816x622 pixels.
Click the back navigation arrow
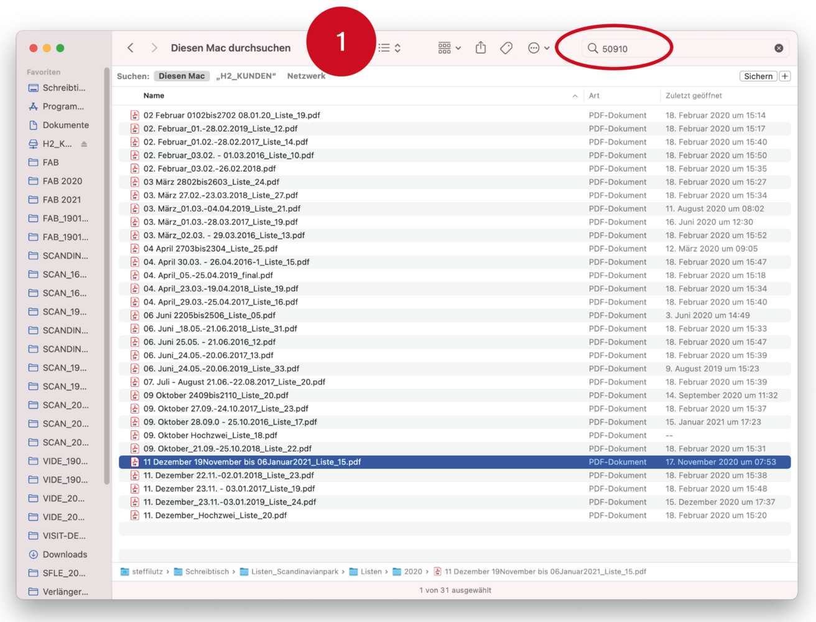click(x=131, y=48)
